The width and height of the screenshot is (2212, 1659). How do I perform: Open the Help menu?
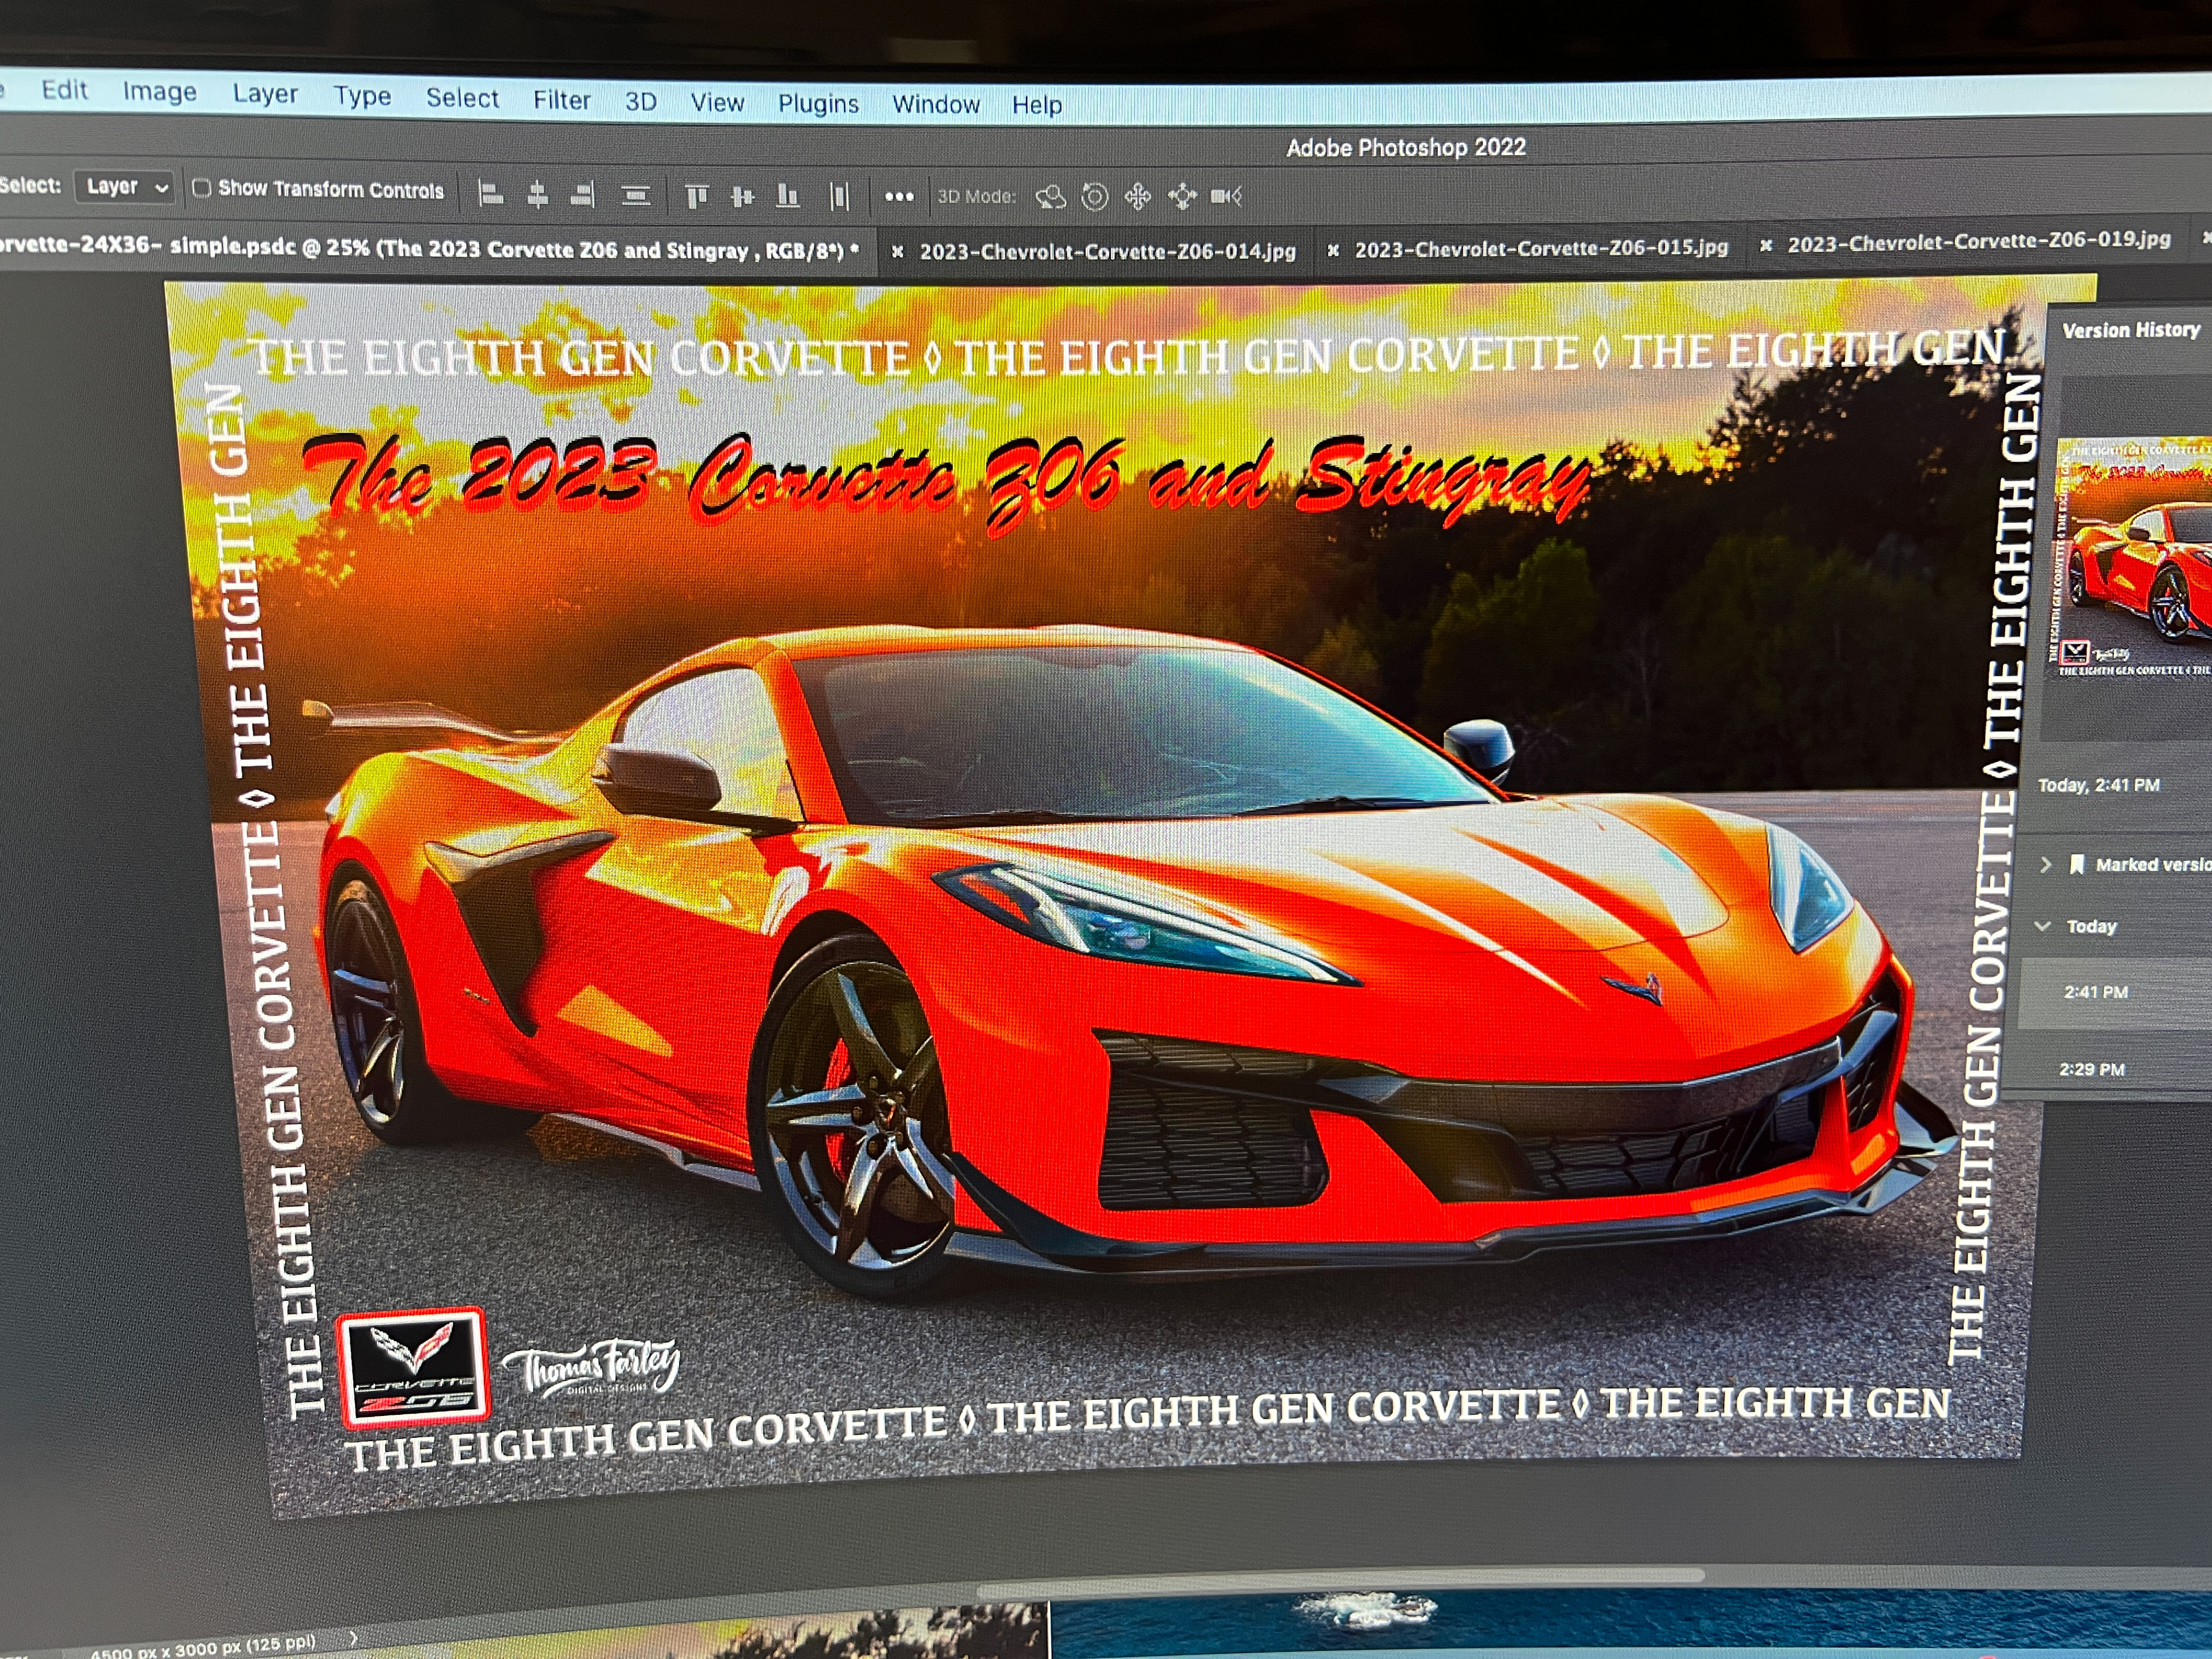point(1037,105)
